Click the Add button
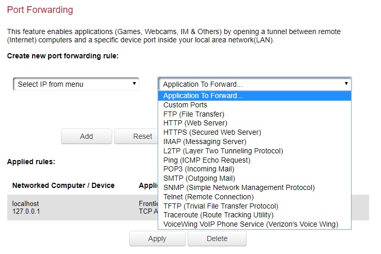This screenshot has width=381, height=254. click(86, 136)
